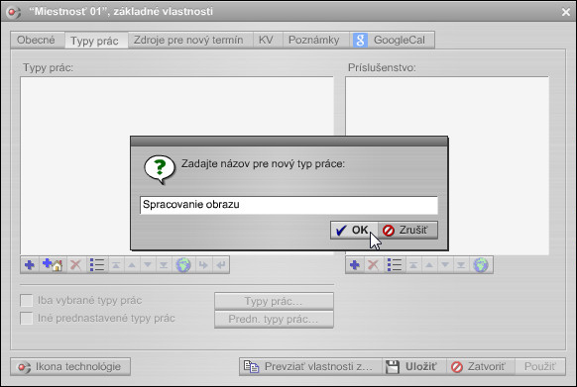Save properties with Uložiť
The height and width of the screenshot is (387, 577).
click(x=414, y=366)
